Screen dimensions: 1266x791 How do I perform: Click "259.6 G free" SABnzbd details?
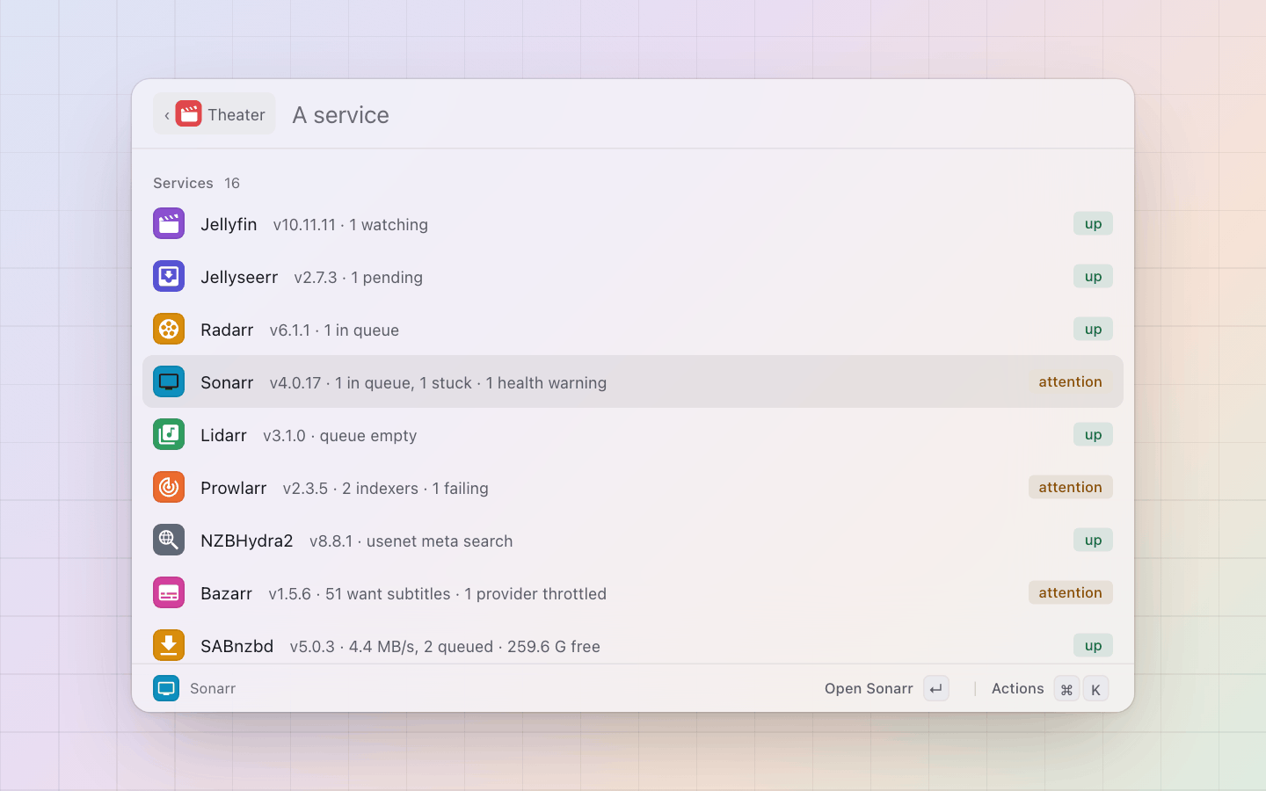pyautogui.click(x=554, y=647)
